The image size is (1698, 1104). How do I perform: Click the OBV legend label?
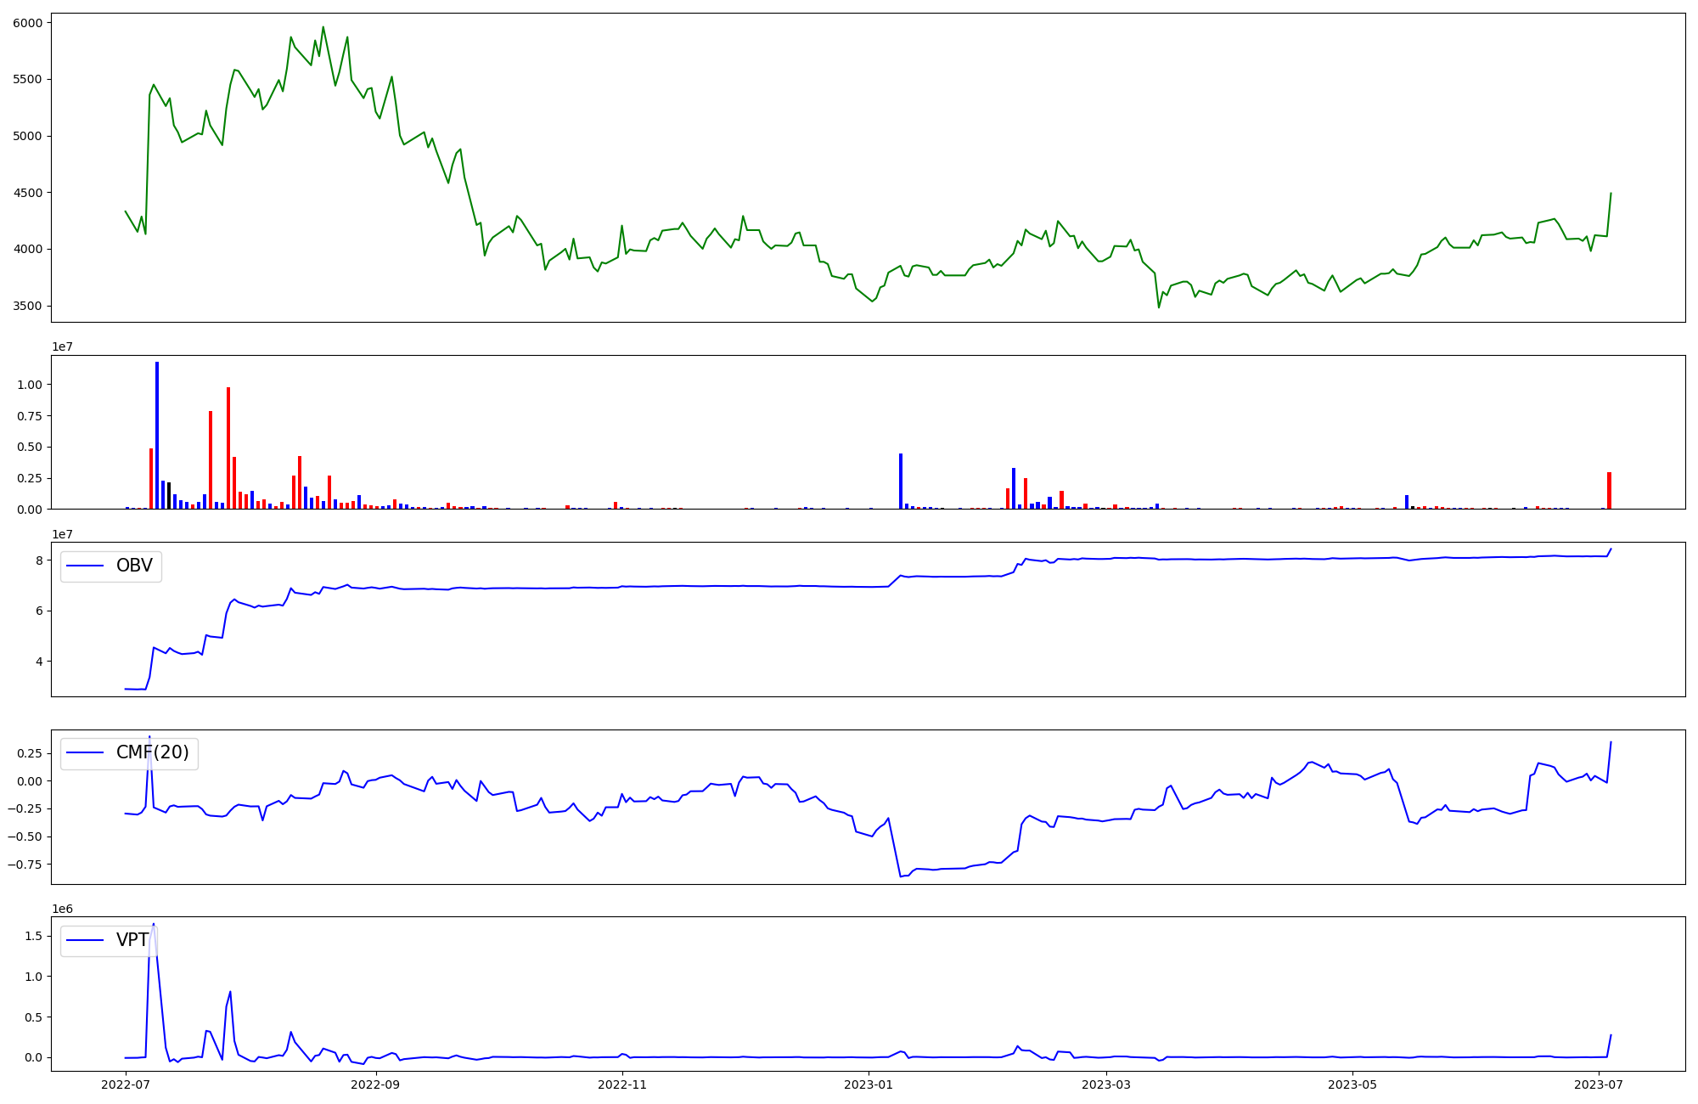tap(134, 566)
